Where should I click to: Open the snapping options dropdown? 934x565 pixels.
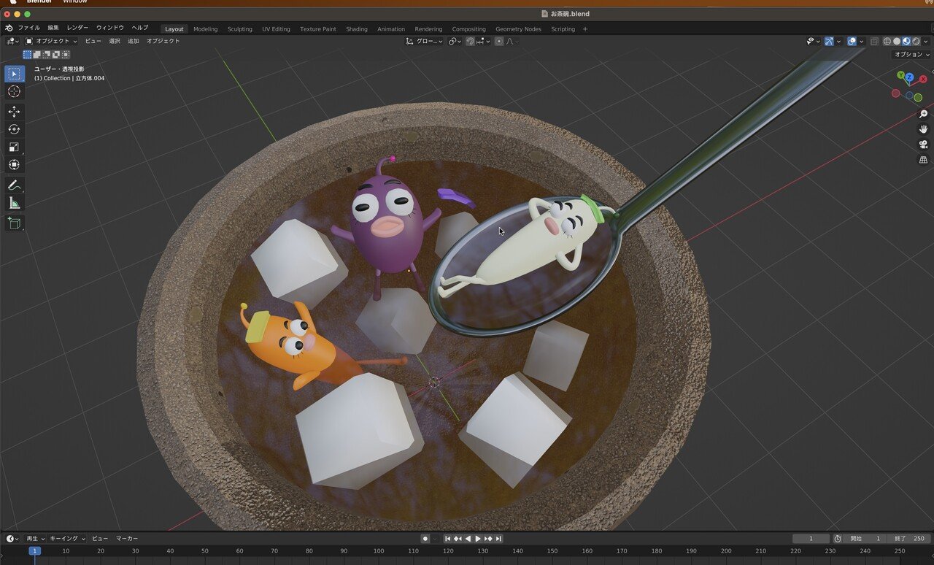tap(485, 41)
